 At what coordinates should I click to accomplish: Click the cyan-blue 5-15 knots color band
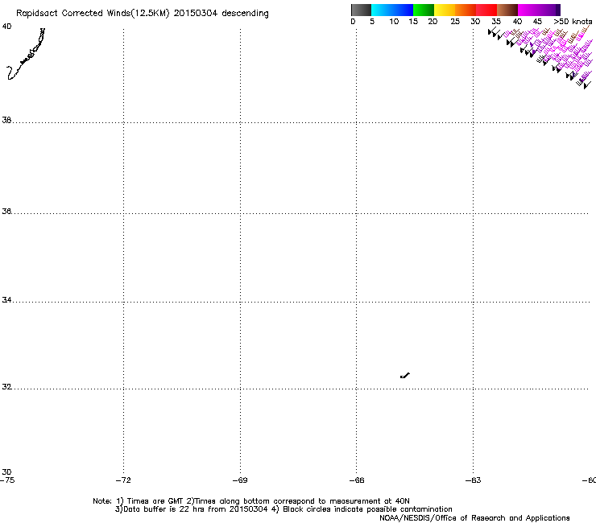[x=392, y=10]
